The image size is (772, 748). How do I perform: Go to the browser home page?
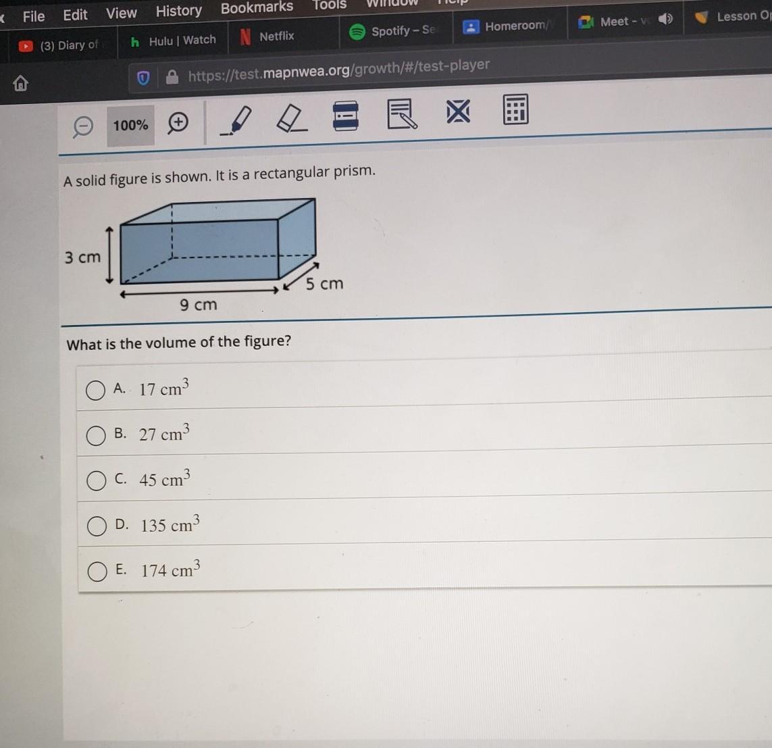click(x=21, y=82)
